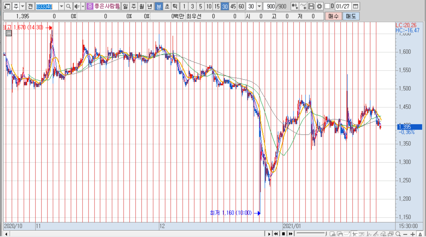The width and height of the screenshot is (426, 237).
Task: Click the stop playback button
Action: (283, 234)
